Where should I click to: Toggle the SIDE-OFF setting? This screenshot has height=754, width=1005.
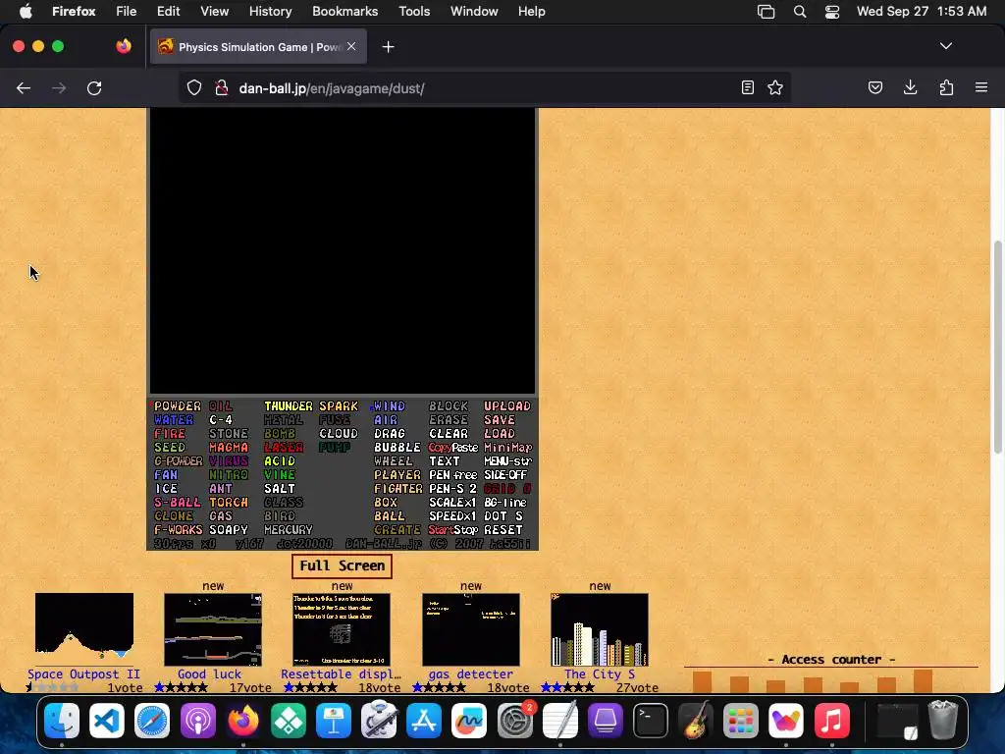click(x=505, y=475)
